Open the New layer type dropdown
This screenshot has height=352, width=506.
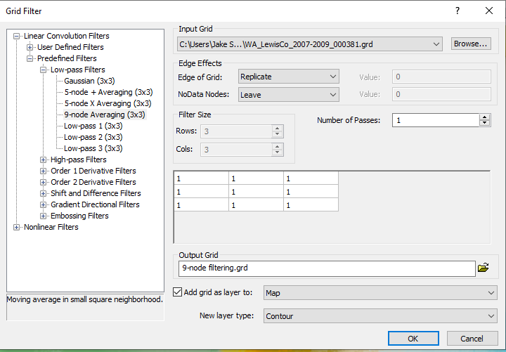point(379,316)
